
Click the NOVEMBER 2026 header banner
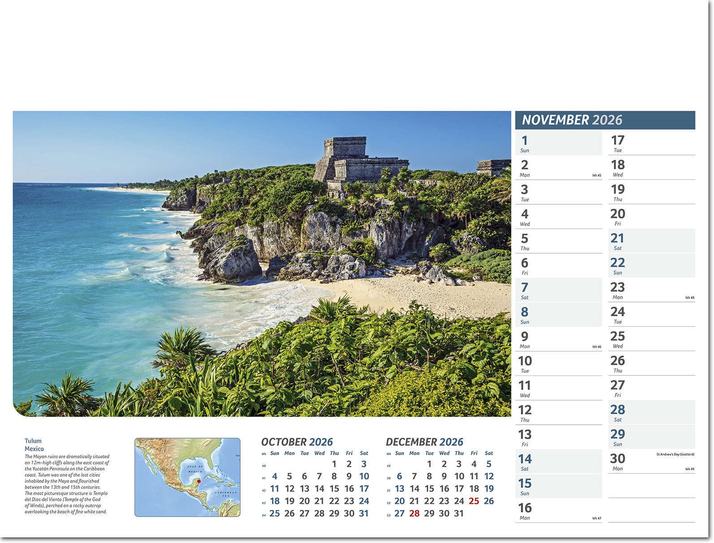[x=605, y=120]
